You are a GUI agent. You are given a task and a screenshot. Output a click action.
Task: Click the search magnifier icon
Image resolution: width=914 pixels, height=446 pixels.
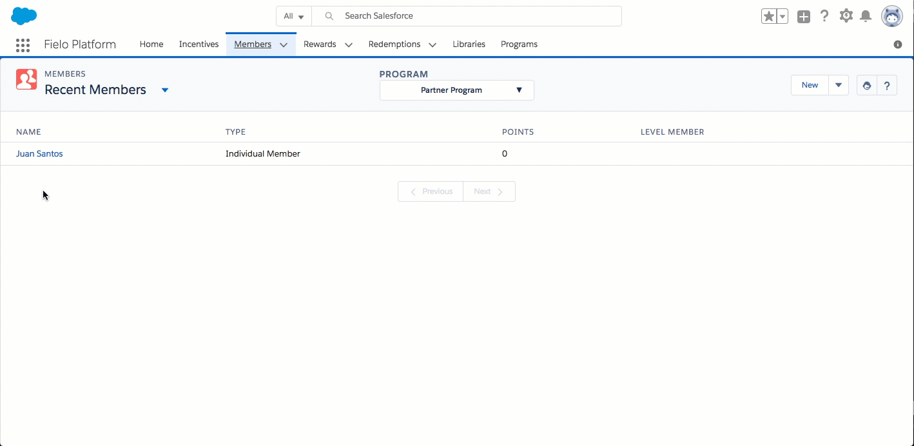click(329, 16)
